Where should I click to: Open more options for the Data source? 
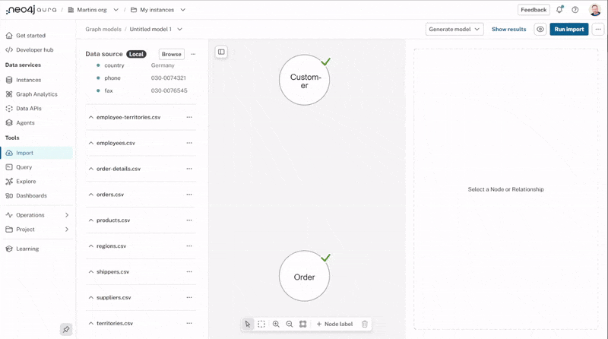(x=193, y=54)
